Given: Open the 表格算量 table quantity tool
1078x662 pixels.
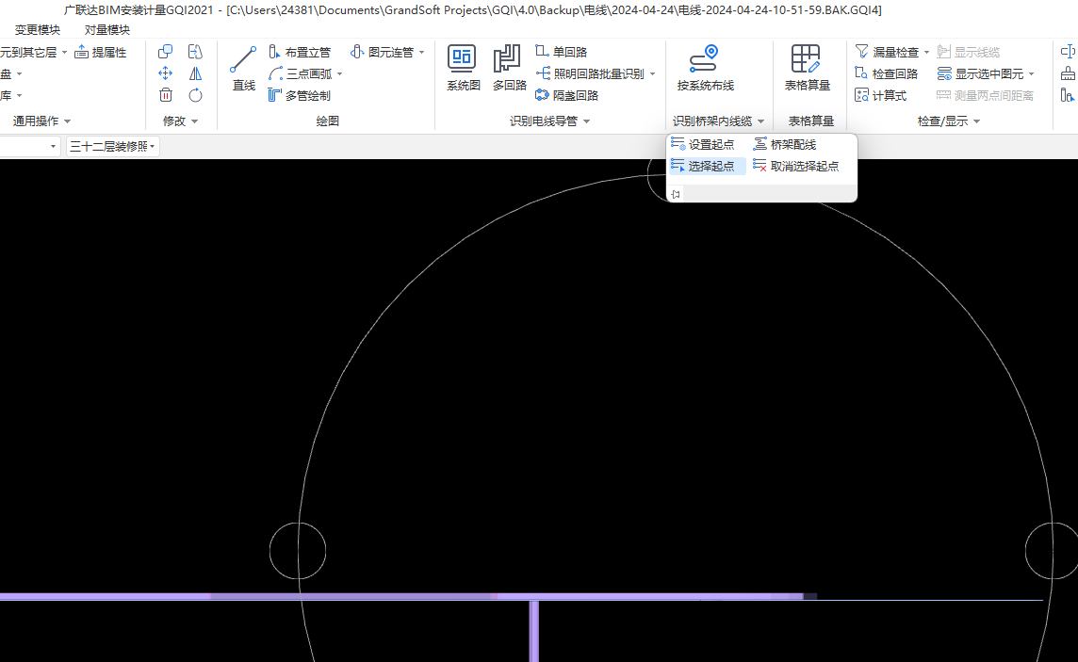Looking at the screenshot, I should (x=808, y=69).
